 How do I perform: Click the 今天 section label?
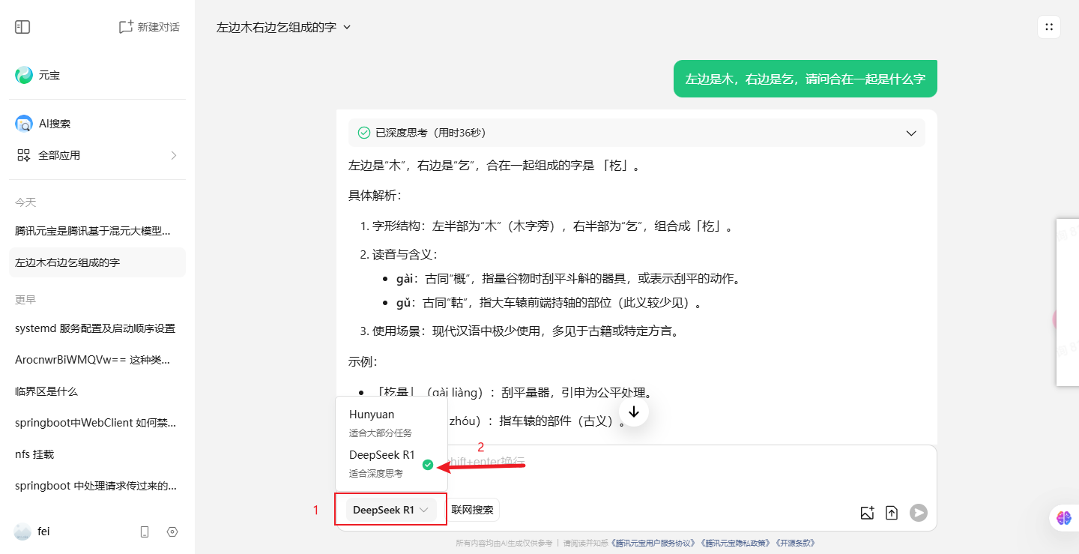pos(25,202)
